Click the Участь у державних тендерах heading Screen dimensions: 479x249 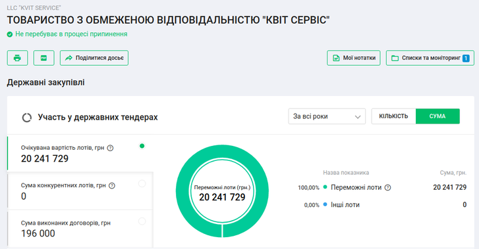click(98, 118)
